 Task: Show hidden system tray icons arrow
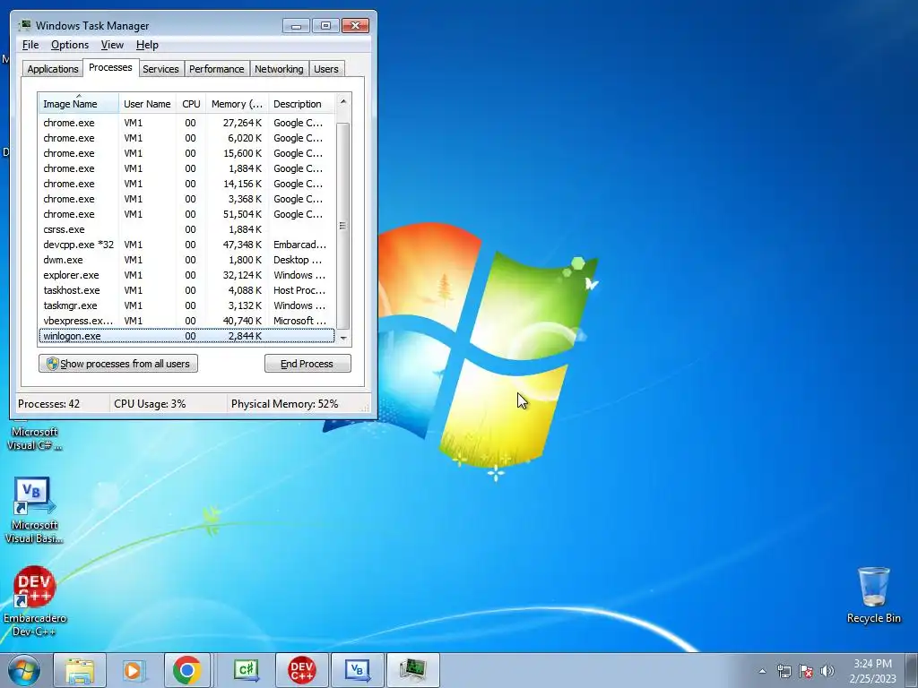762,671
